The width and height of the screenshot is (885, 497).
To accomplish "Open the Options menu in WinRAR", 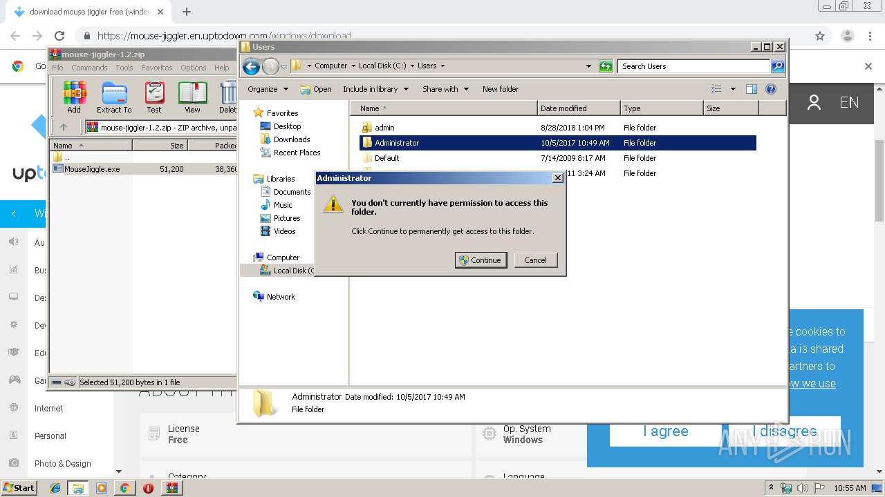I will pyautogui.click(x=194, y=68).
